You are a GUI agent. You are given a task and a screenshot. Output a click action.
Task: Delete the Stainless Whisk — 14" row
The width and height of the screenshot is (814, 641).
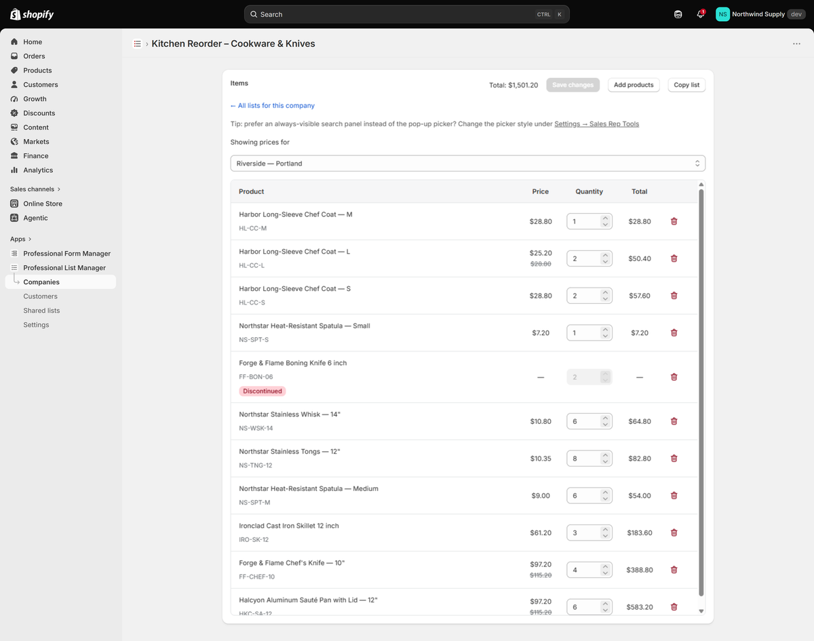(x=674, y=421)
